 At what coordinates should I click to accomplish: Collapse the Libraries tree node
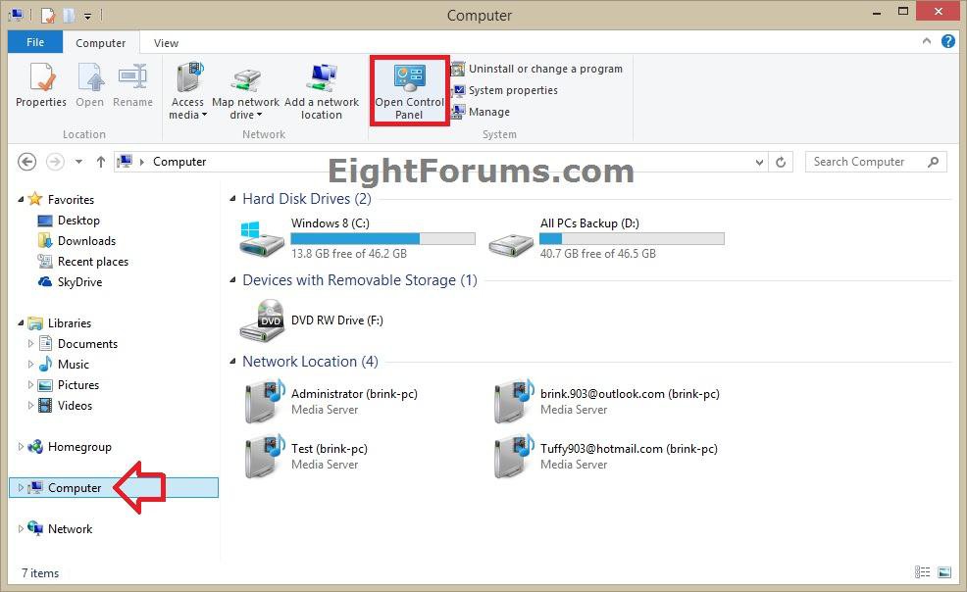[21, 322]
